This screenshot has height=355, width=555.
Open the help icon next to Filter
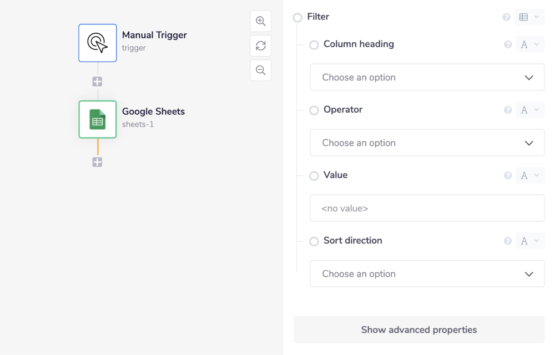coord(506,17)
